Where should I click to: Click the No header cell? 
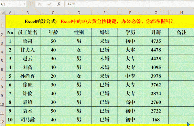[10, 32]
